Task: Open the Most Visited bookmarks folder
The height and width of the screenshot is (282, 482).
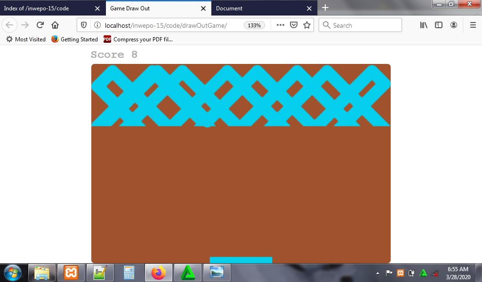Action: click(x=26, y=39)
